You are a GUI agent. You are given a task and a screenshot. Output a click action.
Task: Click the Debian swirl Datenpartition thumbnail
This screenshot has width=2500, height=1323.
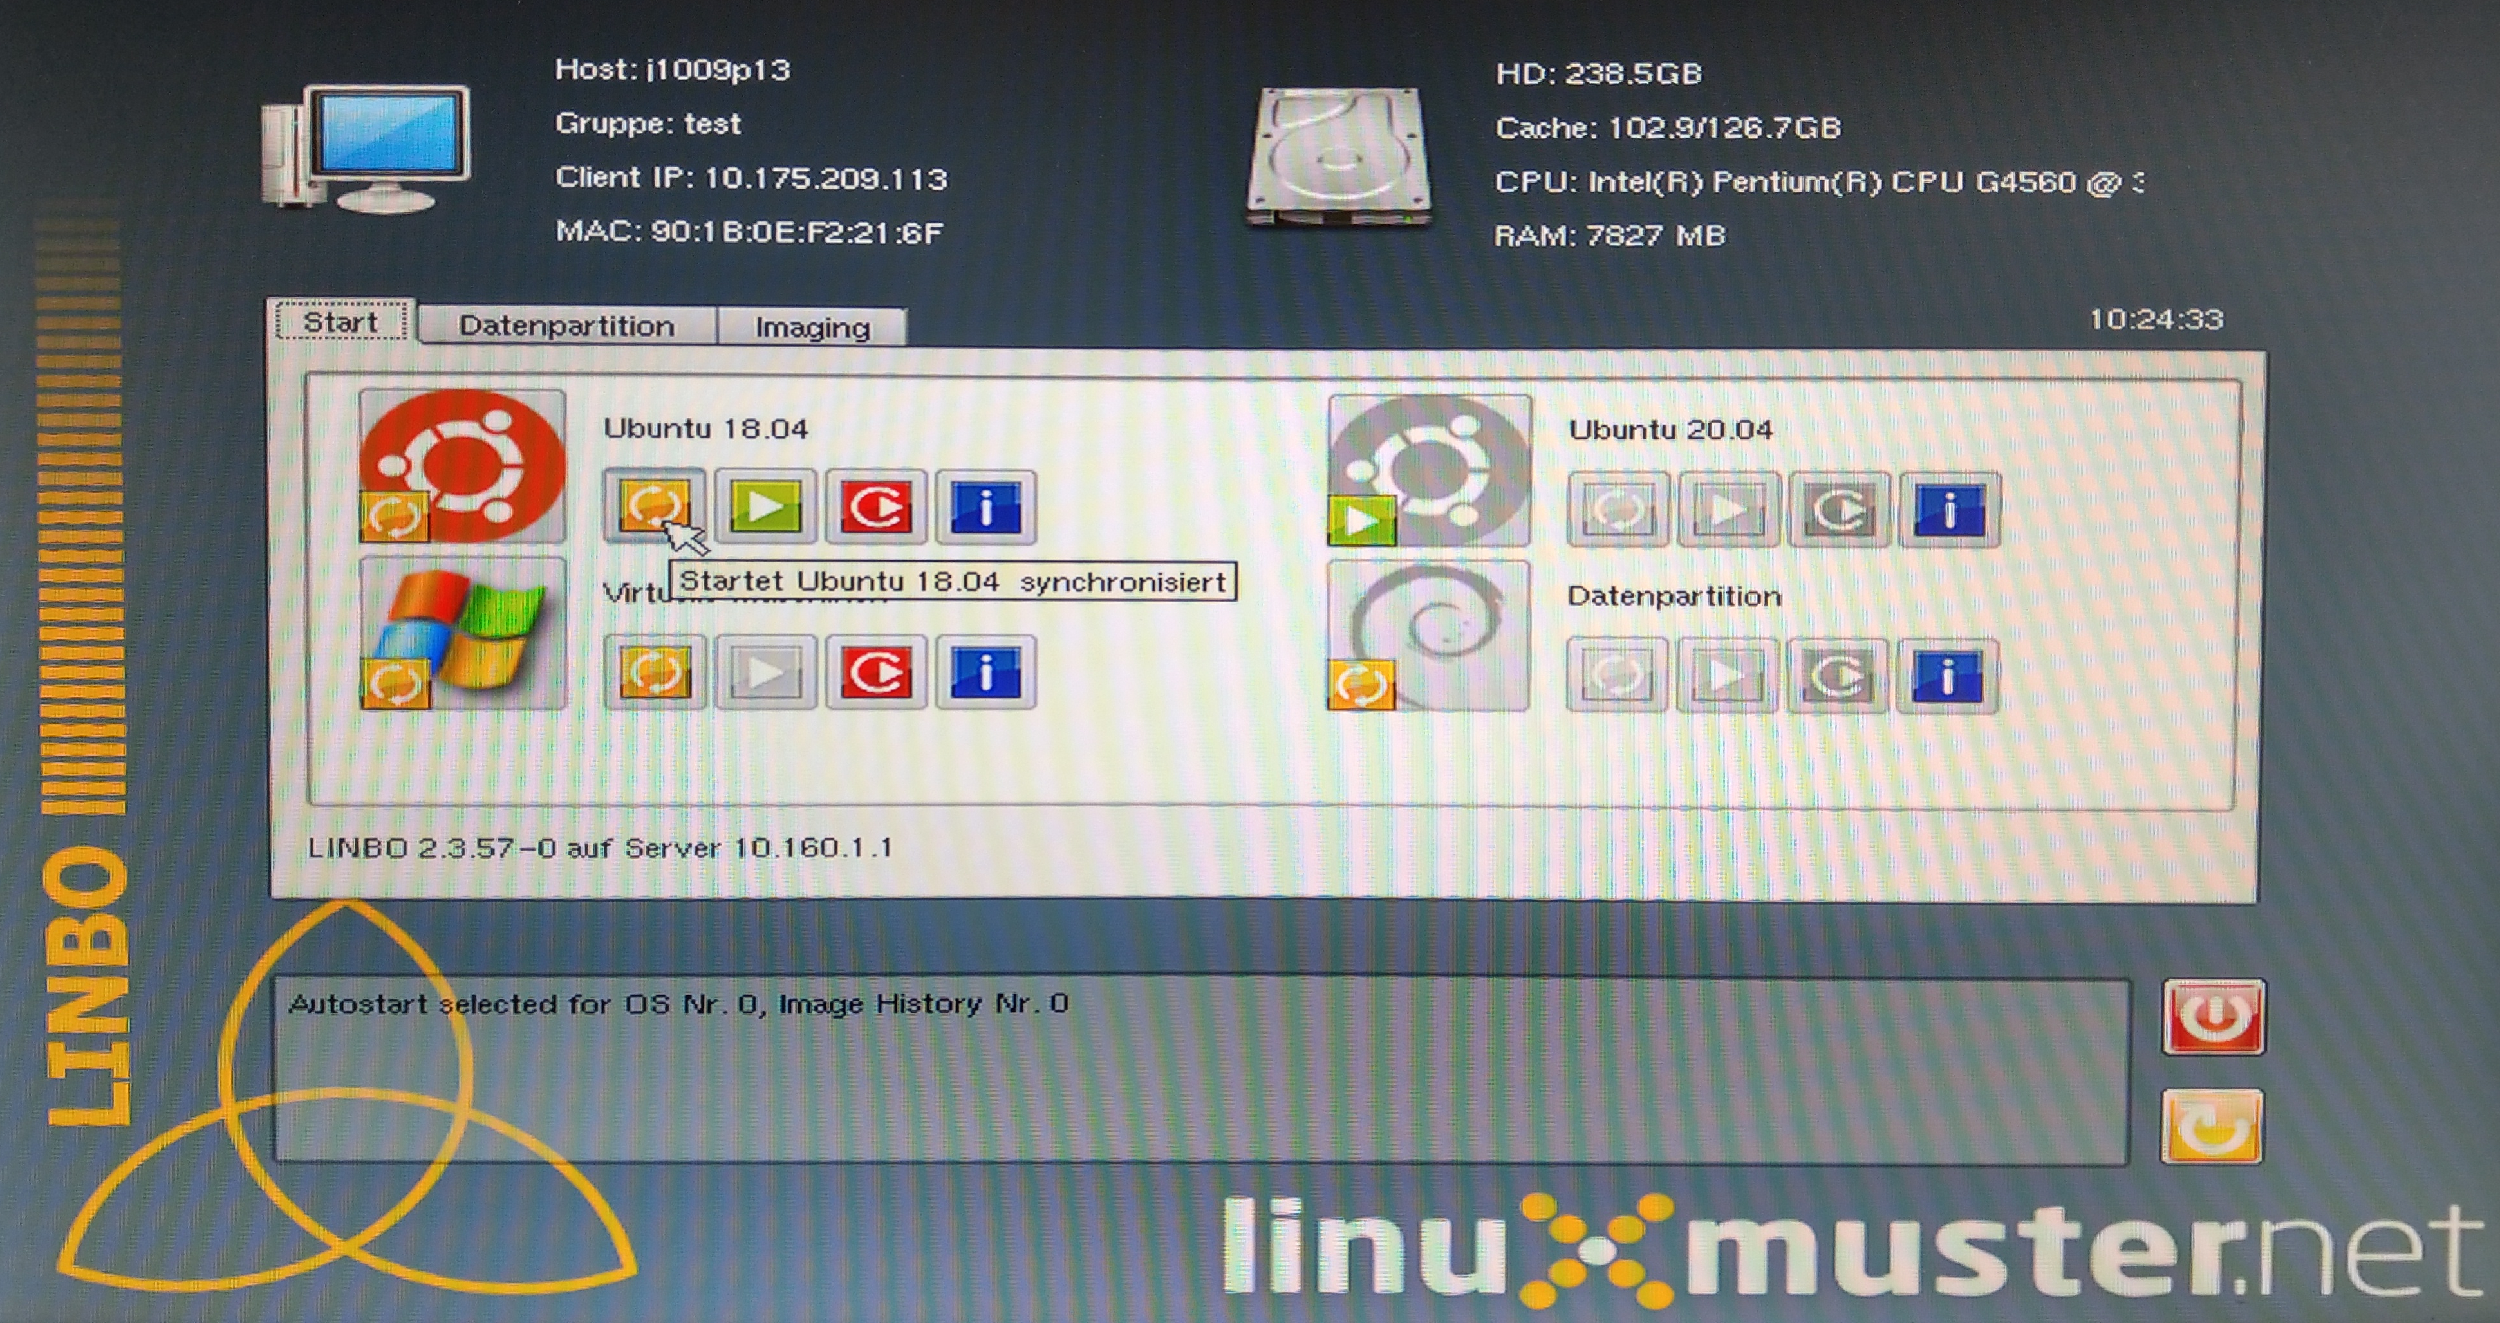click(x=1428, y=635)
